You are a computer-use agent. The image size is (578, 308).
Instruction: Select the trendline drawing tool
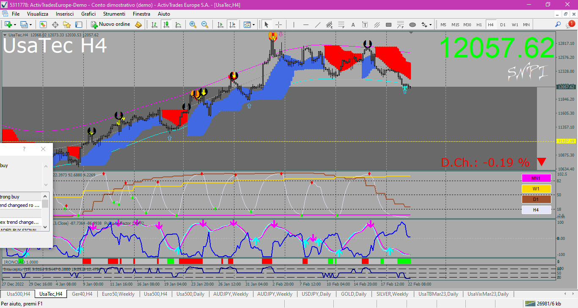(x=317, y=25)
